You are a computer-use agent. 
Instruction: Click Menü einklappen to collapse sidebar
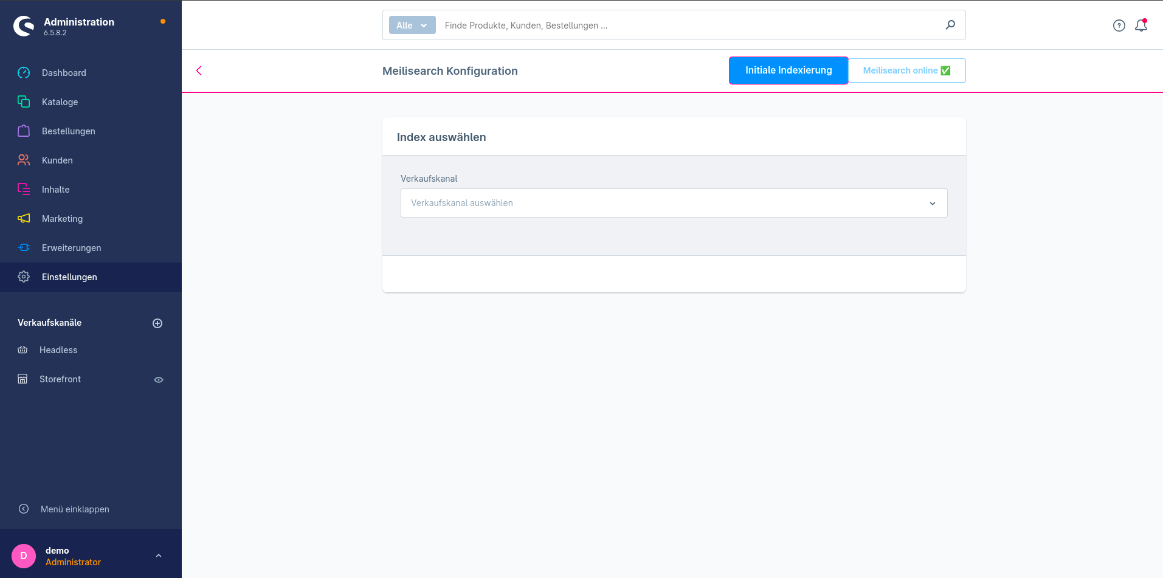click(x=75, y=509)
